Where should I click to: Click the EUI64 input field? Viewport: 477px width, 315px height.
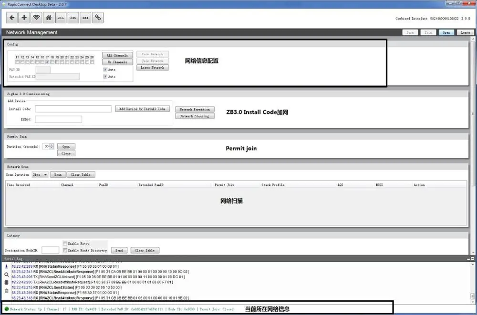click(58, 119)
